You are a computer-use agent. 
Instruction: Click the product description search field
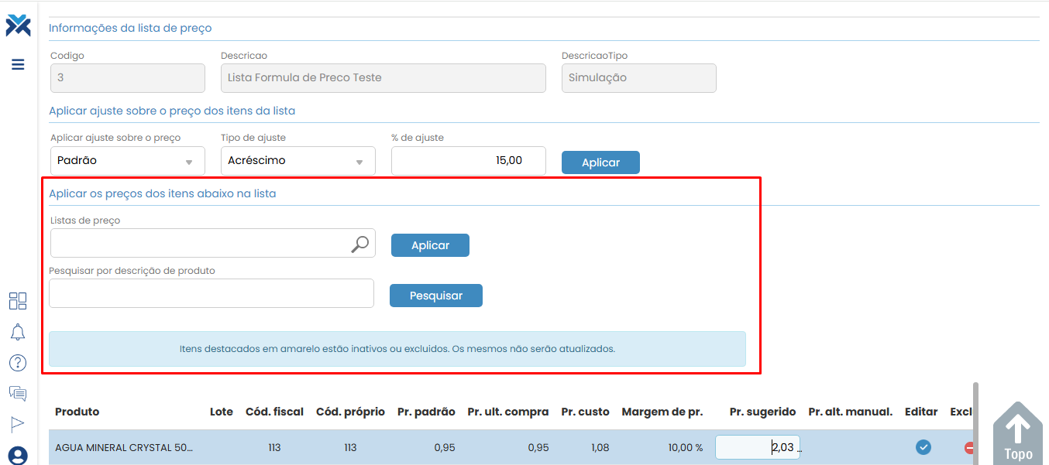pyautogui.click(x=211, y=293)
